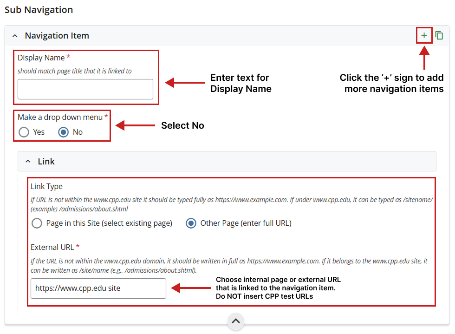
Task: Click the green plus icon to add navigation item
Action: click(424, 36)
